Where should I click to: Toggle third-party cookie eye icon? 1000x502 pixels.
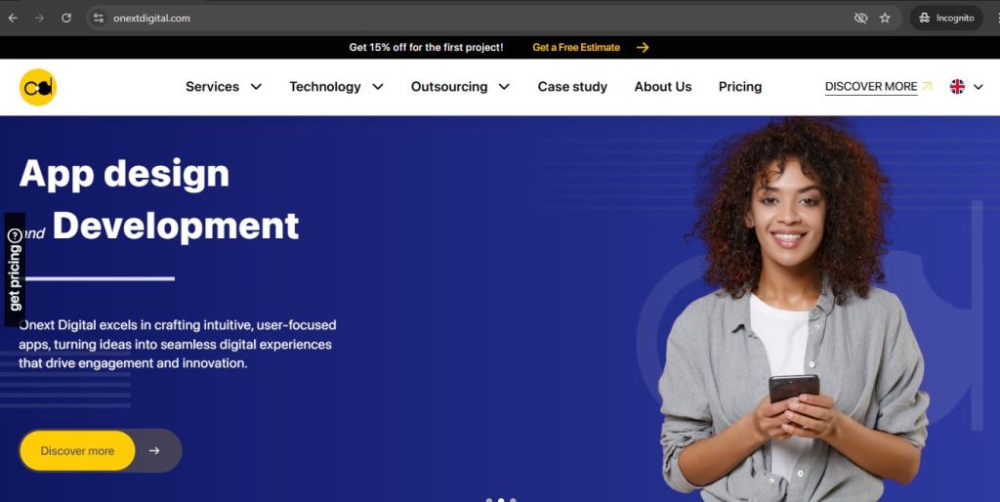[x=860, y=18]
